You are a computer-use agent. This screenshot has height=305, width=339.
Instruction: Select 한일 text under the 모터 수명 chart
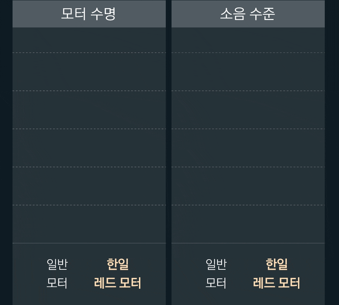click(x=118, y=264)
